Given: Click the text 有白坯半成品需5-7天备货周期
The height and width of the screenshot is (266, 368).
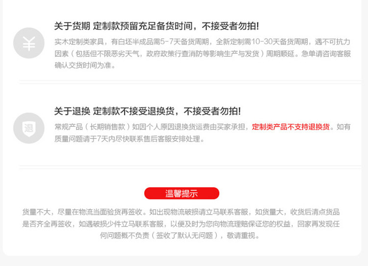Looking at the screenshot, I should click(160, 42).
